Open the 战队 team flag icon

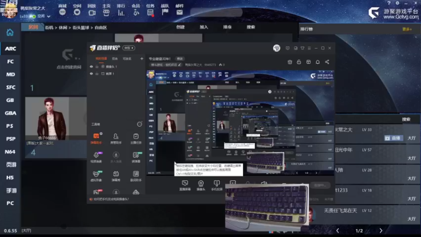[x=165, y=10]
